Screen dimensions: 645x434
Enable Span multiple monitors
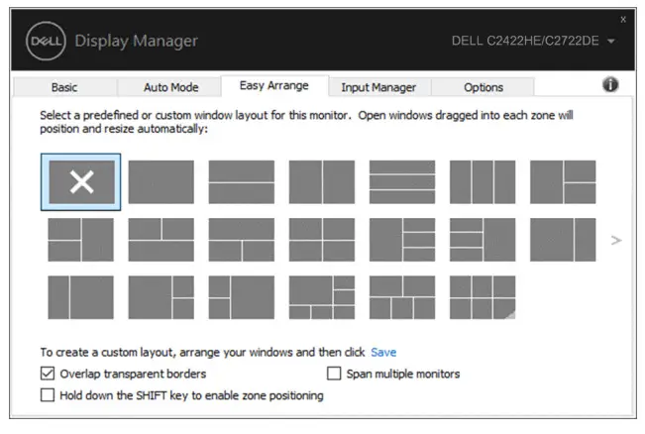coord(334,375)
